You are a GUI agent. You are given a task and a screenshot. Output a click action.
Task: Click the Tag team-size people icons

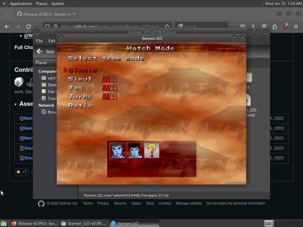[110, 88]
